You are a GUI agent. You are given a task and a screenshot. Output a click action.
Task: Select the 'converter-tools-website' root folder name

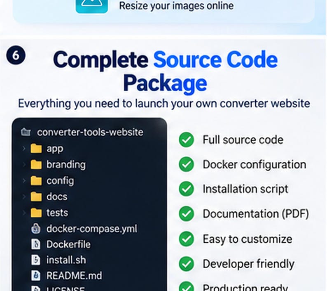[x=90, y=132]
